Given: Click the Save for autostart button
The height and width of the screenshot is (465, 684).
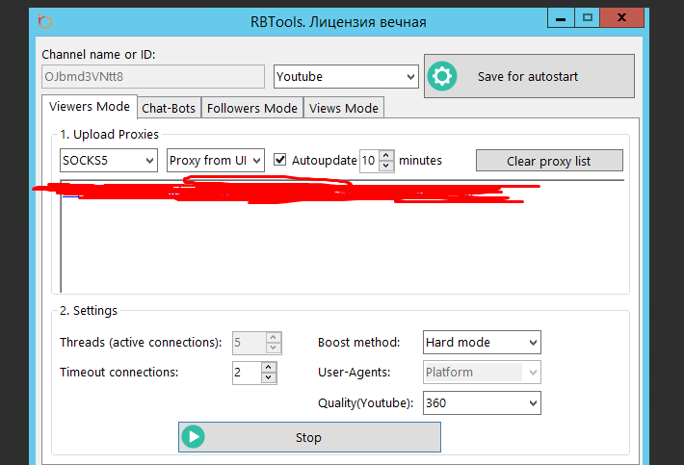Looking at the screenshot, I should tap(529, 76).
